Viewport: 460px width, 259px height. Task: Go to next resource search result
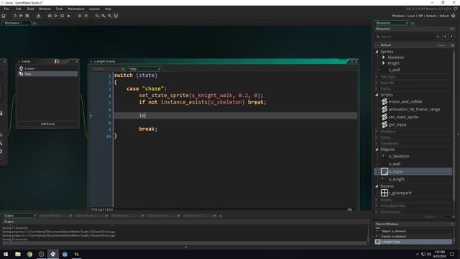[451, 37]
